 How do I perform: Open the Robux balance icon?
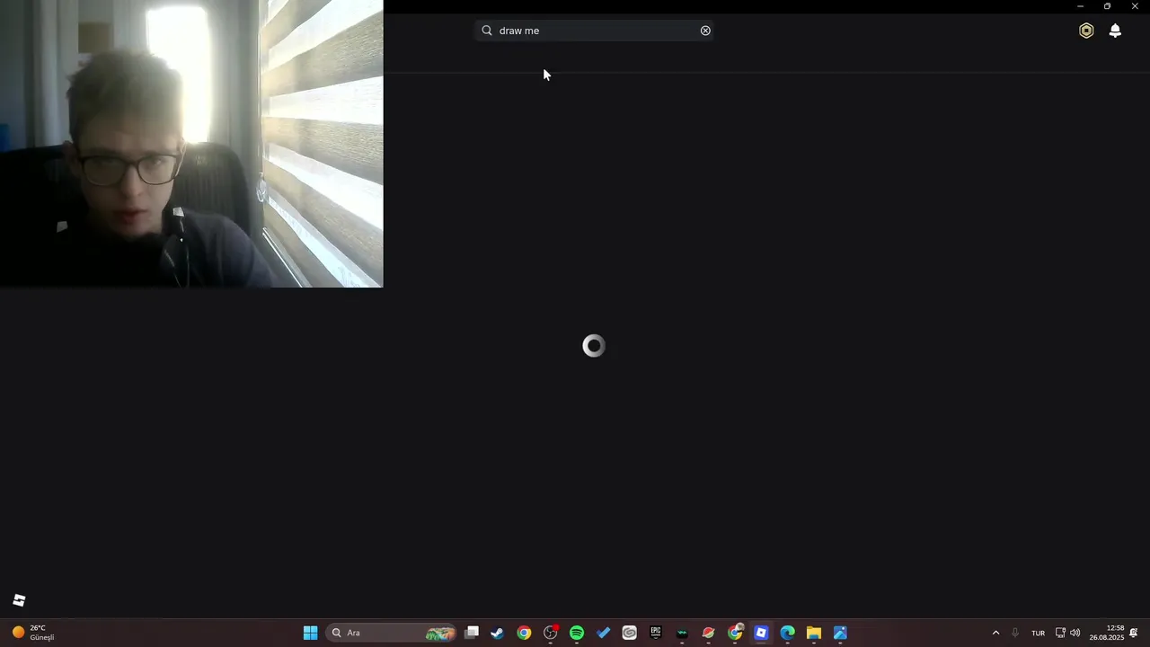1086,31
